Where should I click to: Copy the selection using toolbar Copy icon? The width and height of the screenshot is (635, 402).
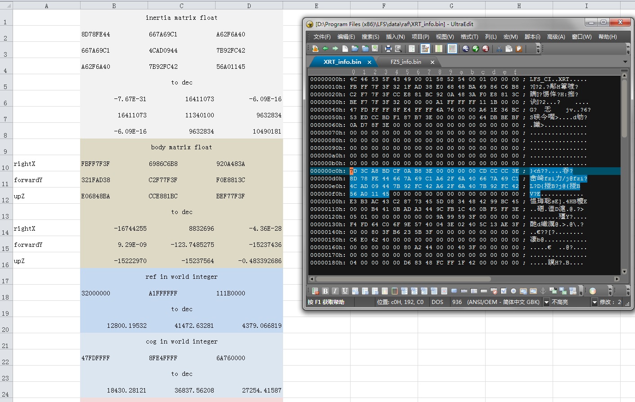[509, 49]
